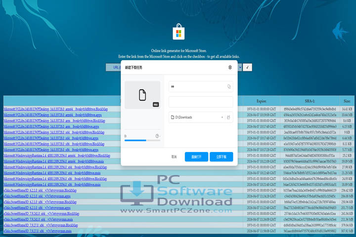Click the browse folder icon beside D:\Downloads
This screenshot has width=356, height=237.
(x=228, y=117)
